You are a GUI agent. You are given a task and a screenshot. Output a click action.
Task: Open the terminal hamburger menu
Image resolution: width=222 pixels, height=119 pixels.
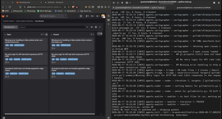coord(219,3)
